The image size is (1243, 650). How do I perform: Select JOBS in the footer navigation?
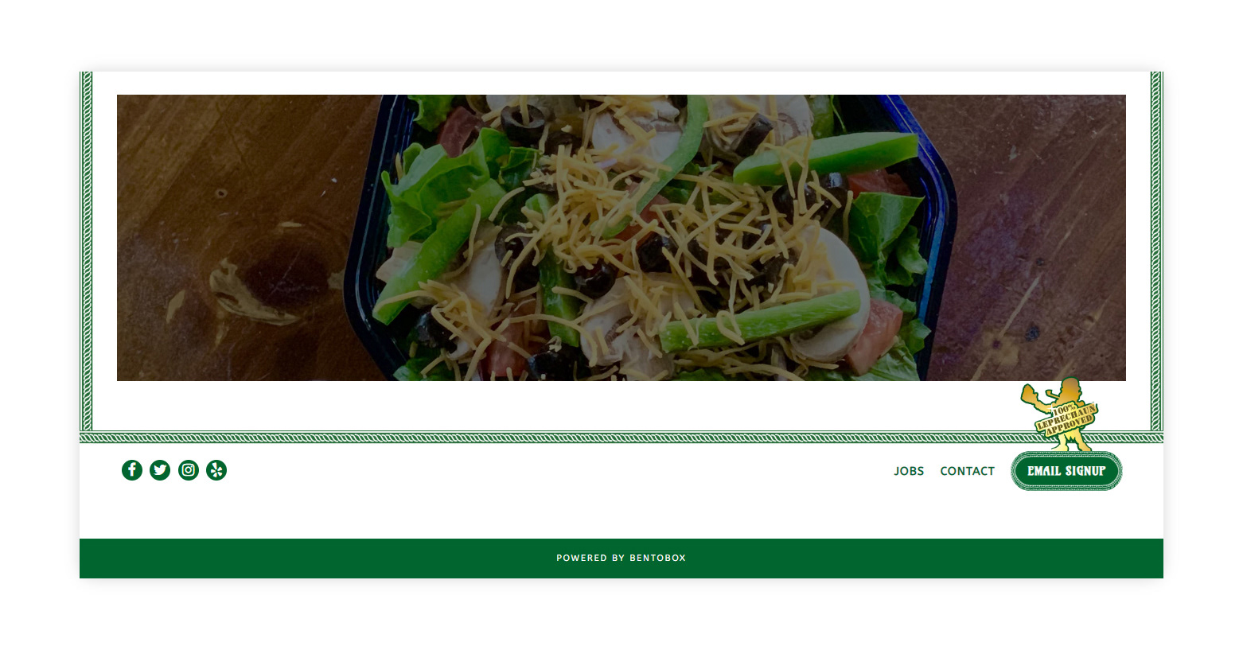coord(909,471)
